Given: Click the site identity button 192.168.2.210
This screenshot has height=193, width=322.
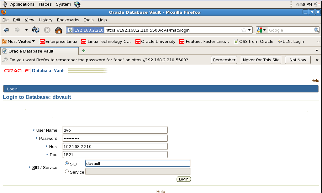Looking at the screenshot, I should point(86,30).
